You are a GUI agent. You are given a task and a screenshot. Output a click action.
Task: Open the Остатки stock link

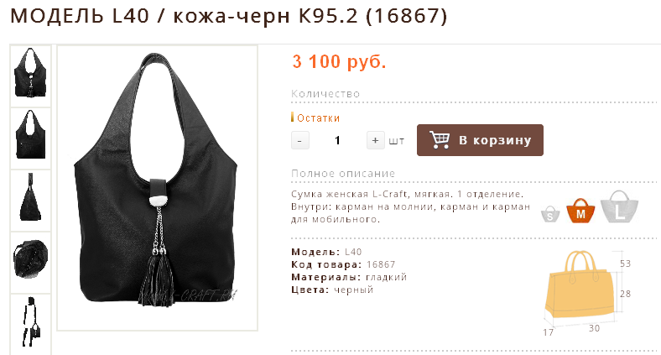pyautogui.click(x=318, y=118)
